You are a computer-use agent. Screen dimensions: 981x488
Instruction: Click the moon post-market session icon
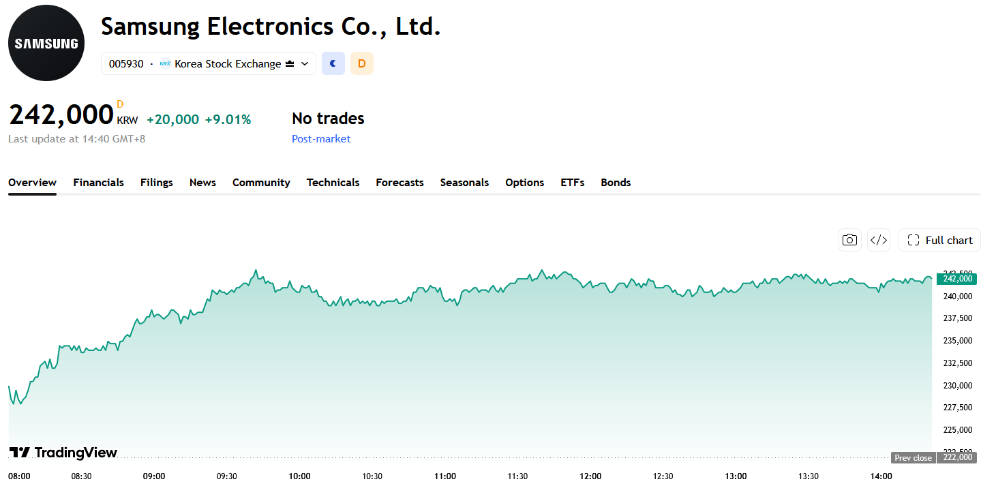point(333,63)
